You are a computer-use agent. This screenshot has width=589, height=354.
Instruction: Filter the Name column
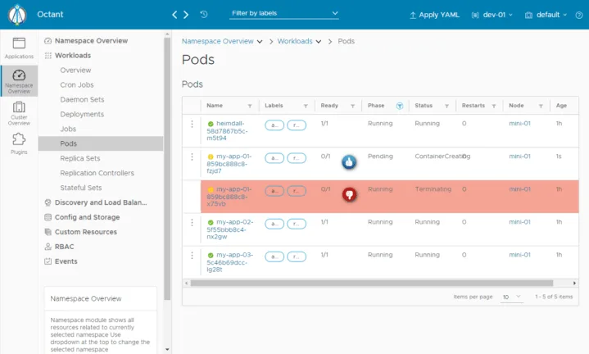250,106
